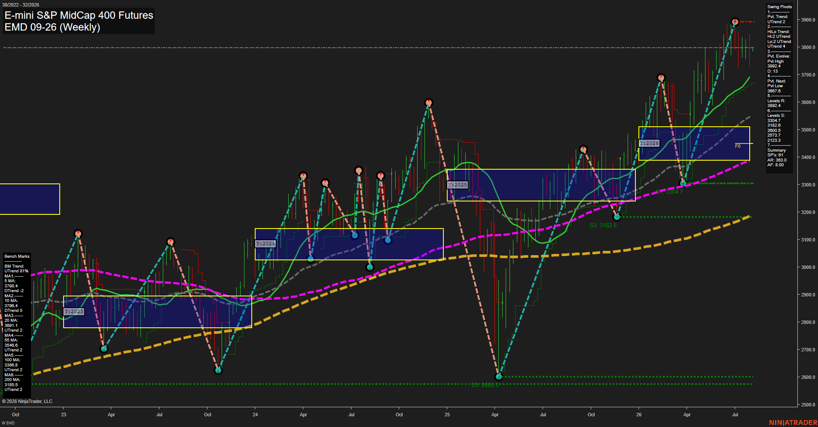Click the 3000.0 price axis label
818x427 pixels.
click(808, 267)
